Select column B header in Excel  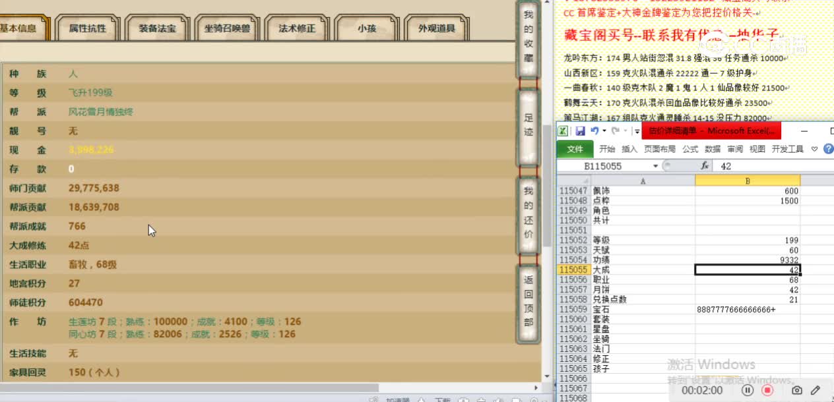(x=748, y=181)
